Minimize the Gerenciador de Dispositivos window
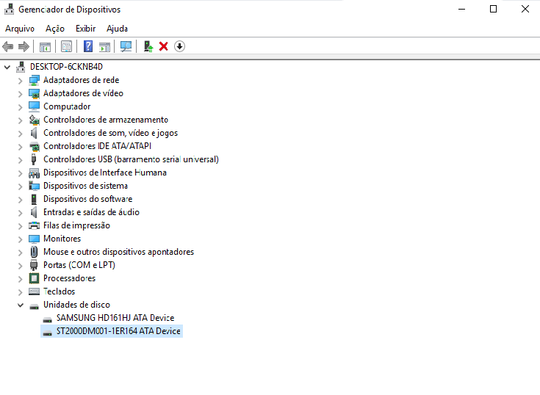Image resolution: width=540 pixels, height=395 pixels. click(x=462, y=9)
